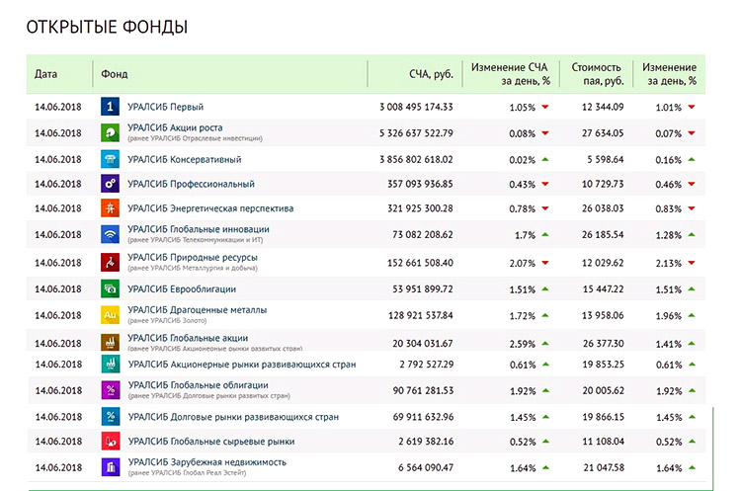
Task: Click the Природные ресурсы red icon
Action: click(x=110, y=262)
